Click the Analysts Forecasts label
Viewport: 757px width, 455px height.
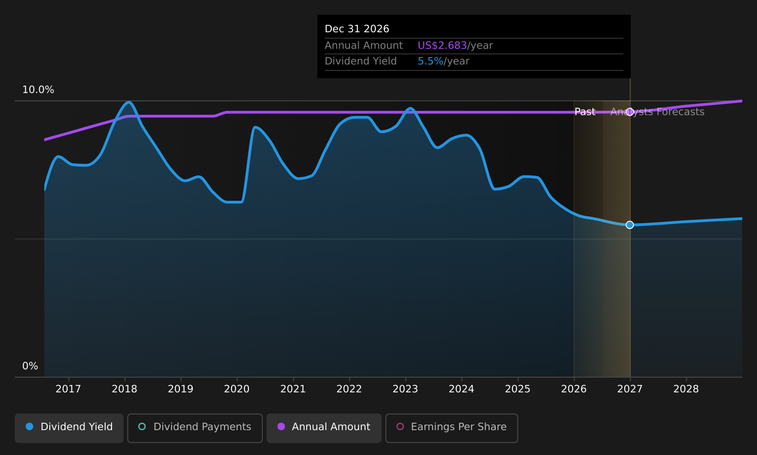(657, 112)
